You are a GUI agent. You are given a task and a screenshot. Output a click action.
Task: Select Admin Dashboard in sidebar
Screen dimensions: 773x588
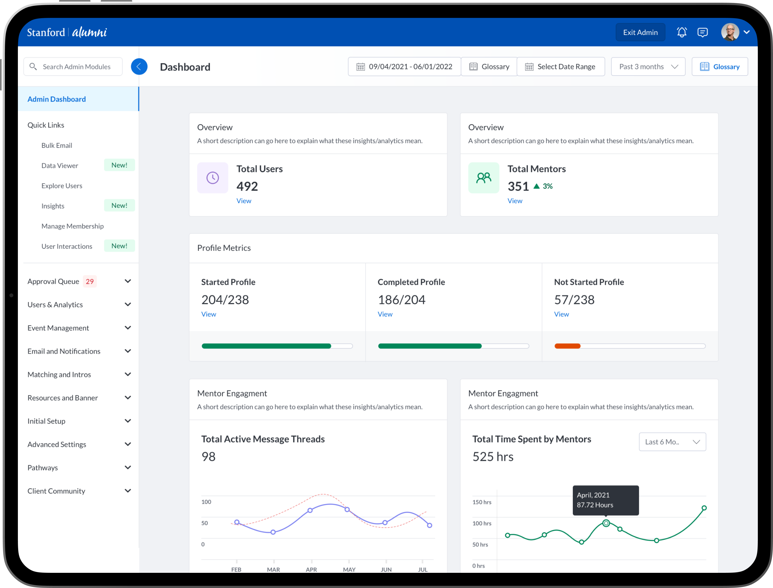tap(57, 99)
